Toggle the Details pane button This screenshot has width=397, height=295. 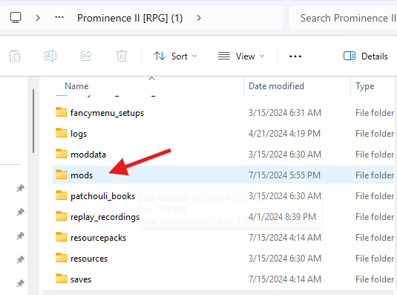coord(366,56)
